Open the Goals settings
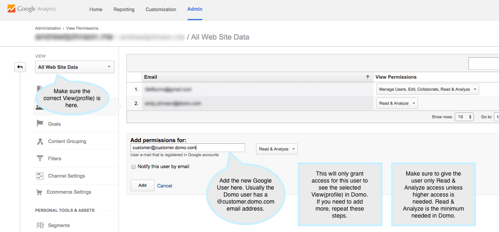This screenshot has height=232, width=499. (x=54, y=124)
